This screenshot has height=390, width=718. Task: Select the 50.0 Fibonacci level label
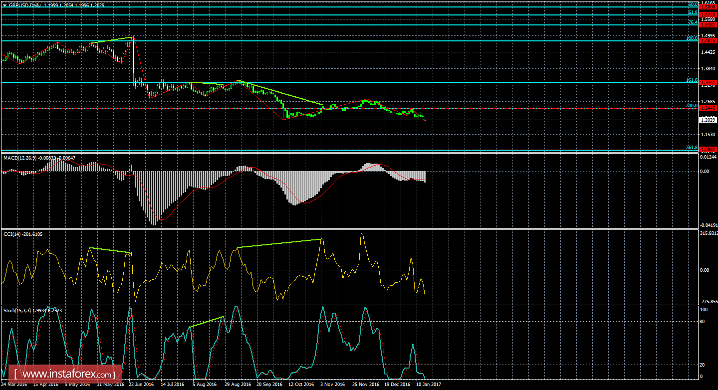(693, 4)
